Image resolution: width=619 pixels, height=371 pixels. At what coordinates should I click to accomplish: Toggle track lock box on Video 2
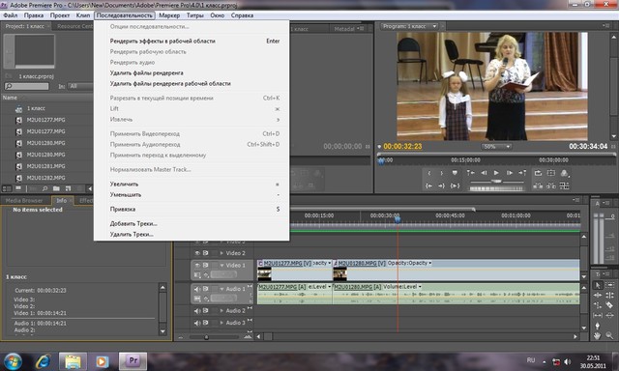(x=214, y=253)
